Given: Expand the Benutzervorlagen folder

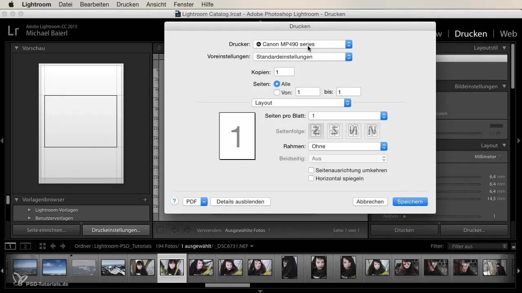Looking at the screenshot, I should 29,218.
